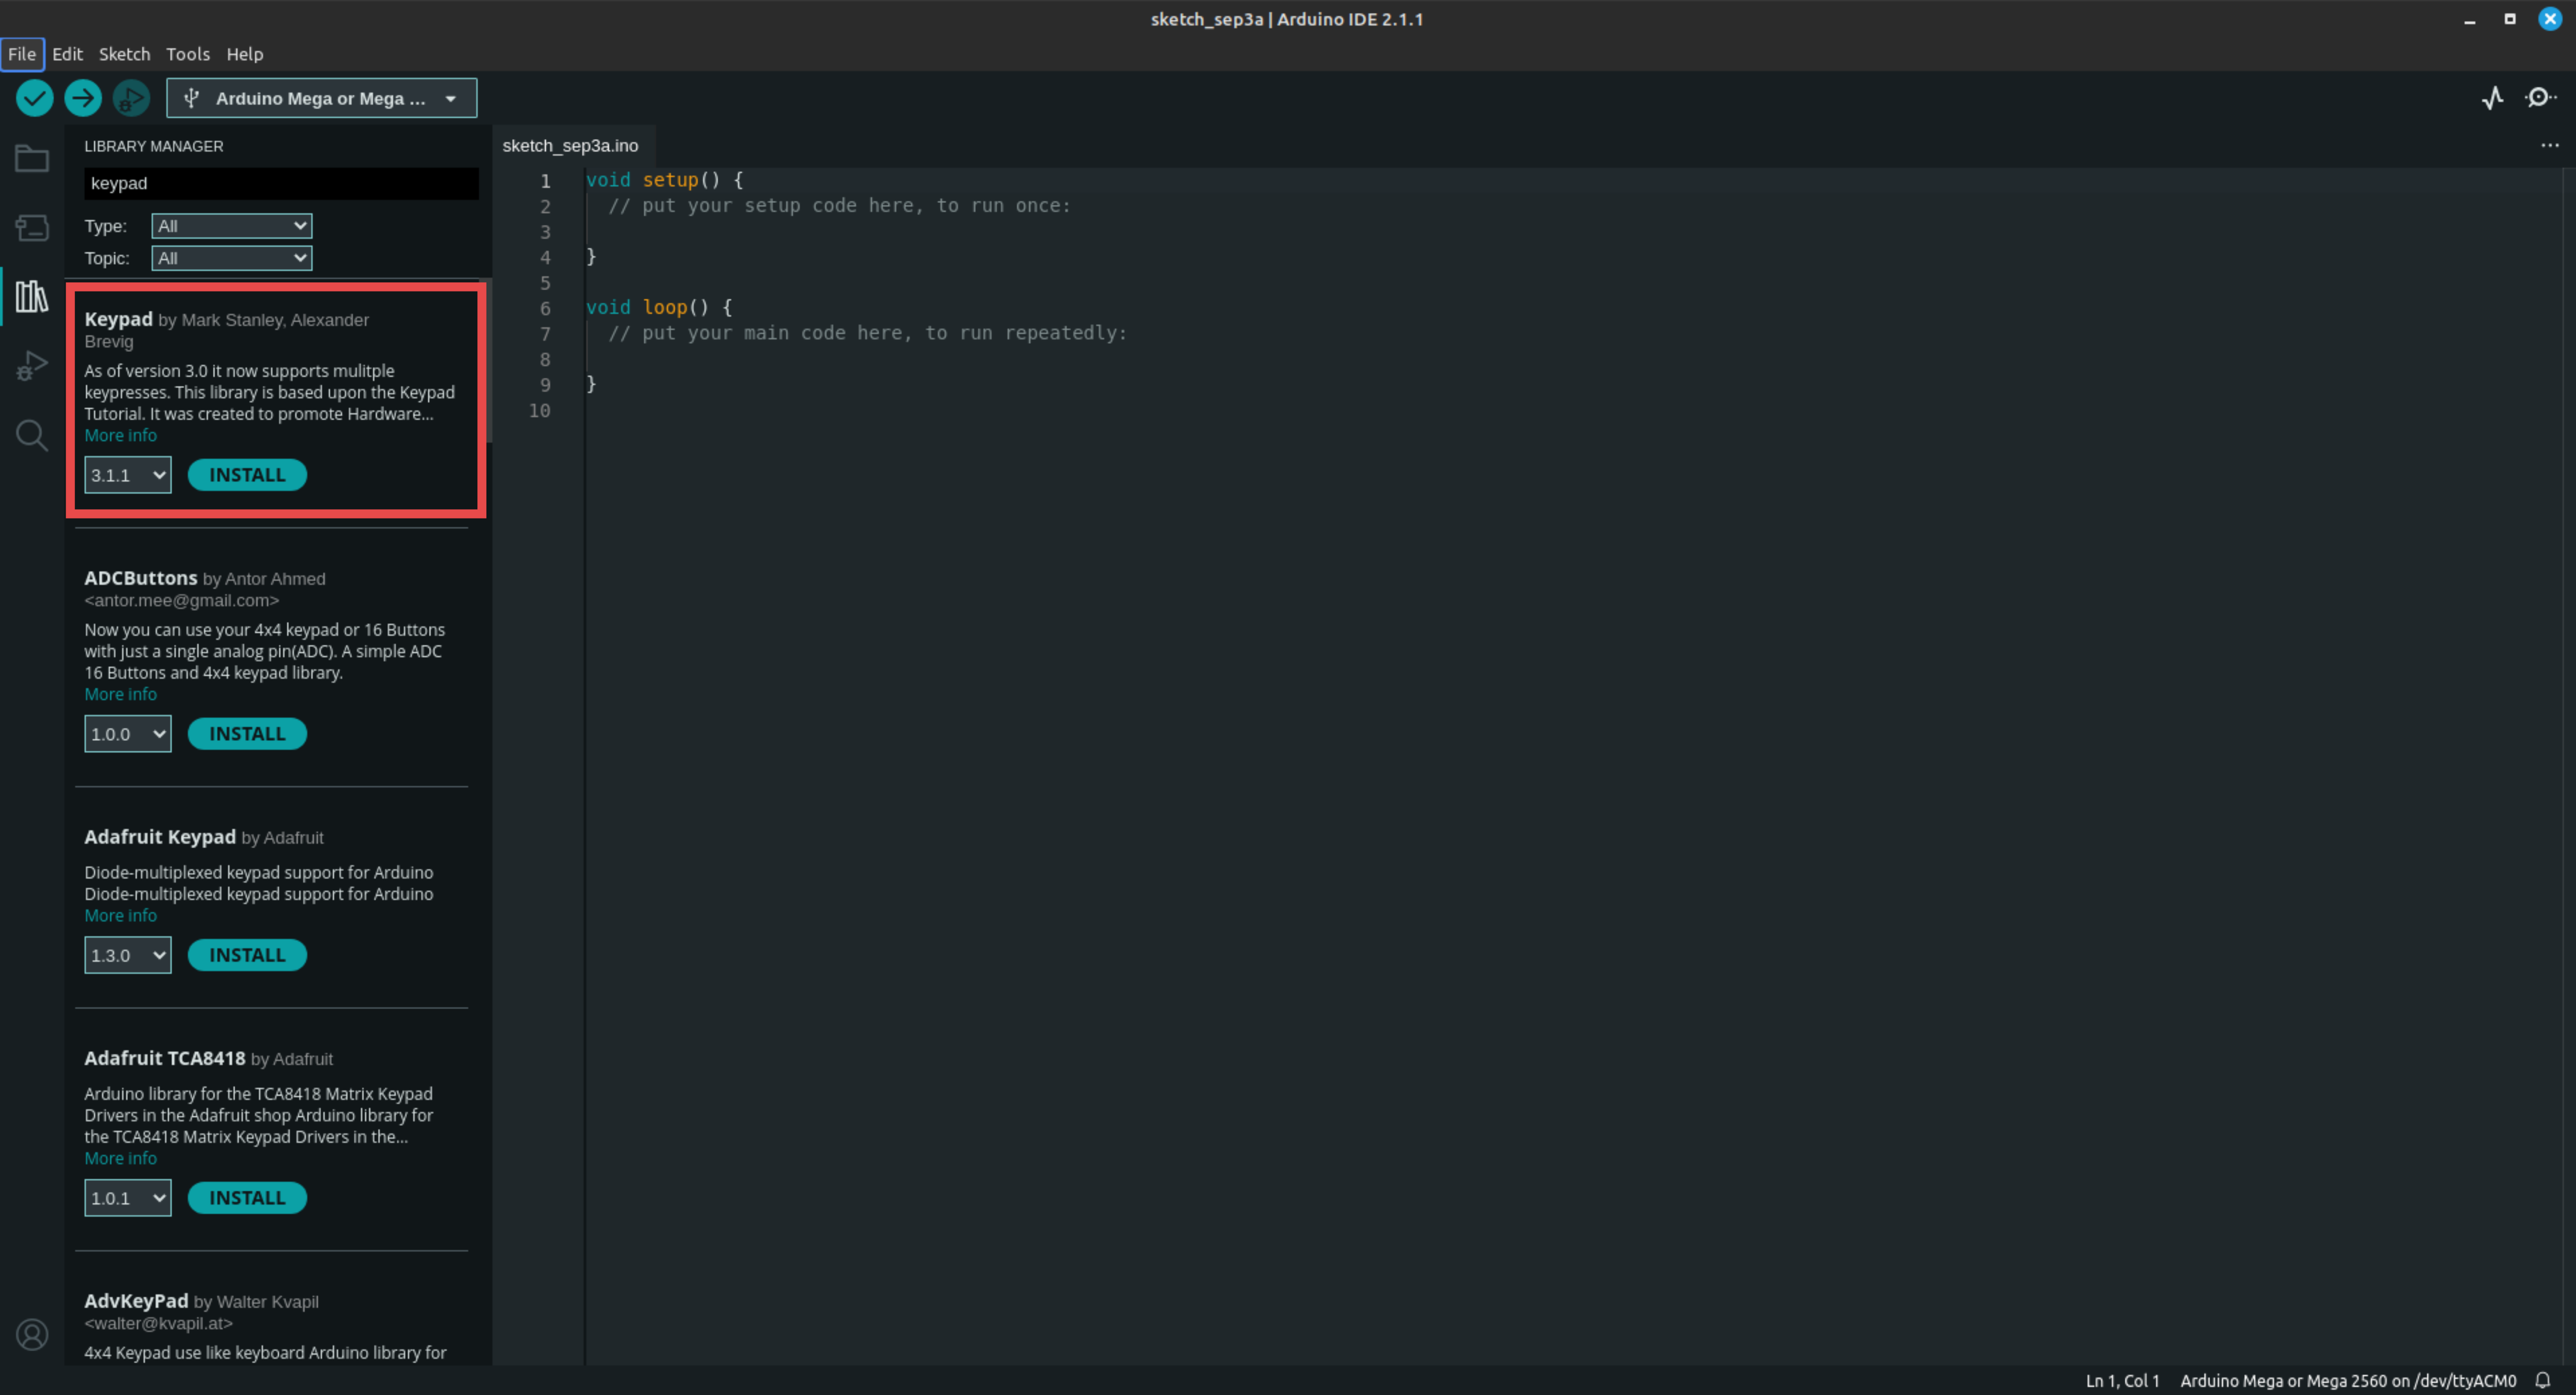Open the Debug panel in the sidebar
Image resolution: width=2576 pixels, height=1395 pixels.
[x=32, y=366]
